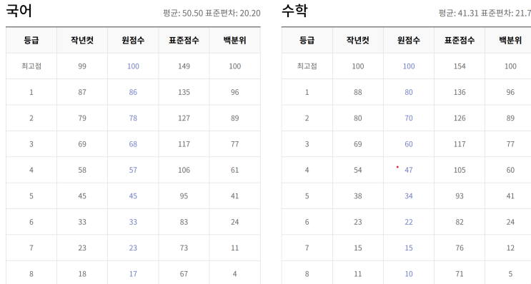
Task: Select 표준점수 71 in 수학 grade 8 row
Action: coord(460,274)
